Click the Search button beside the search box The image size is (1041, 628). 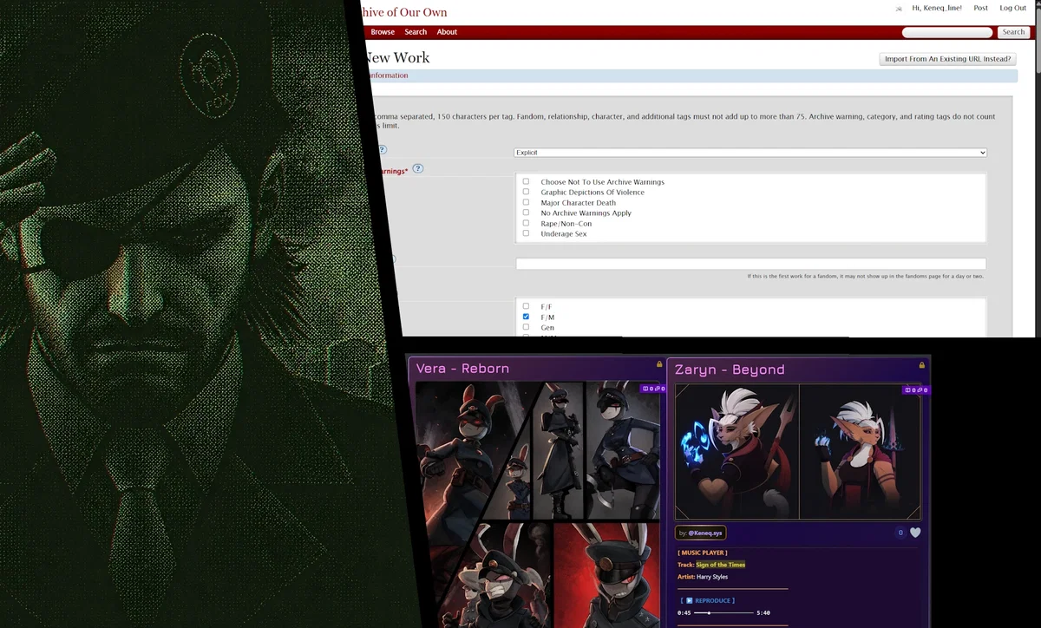coord(1013,32)
